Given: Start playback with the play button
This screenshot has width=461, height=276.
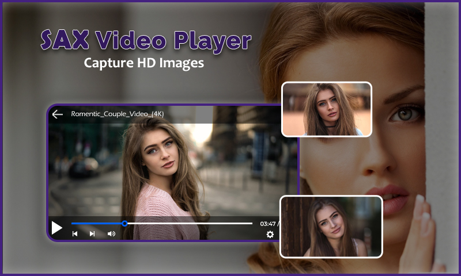Looking at the screenshot, I should point(56,228).
